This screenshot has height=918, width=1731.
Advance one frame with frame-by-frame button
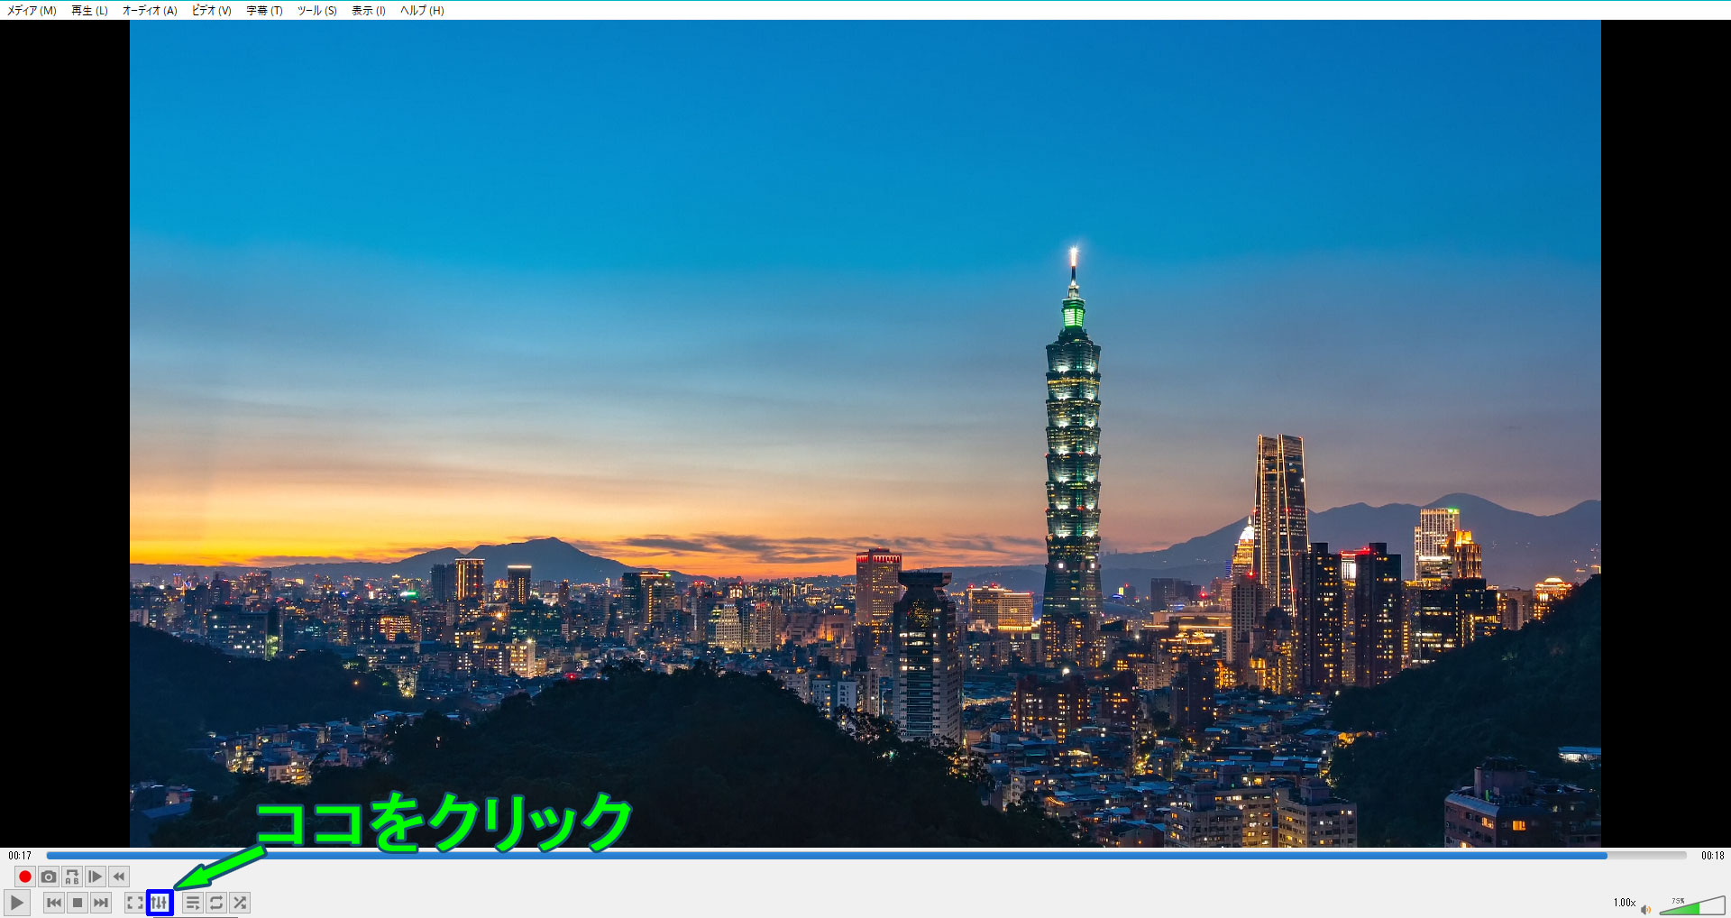point(96,877)
